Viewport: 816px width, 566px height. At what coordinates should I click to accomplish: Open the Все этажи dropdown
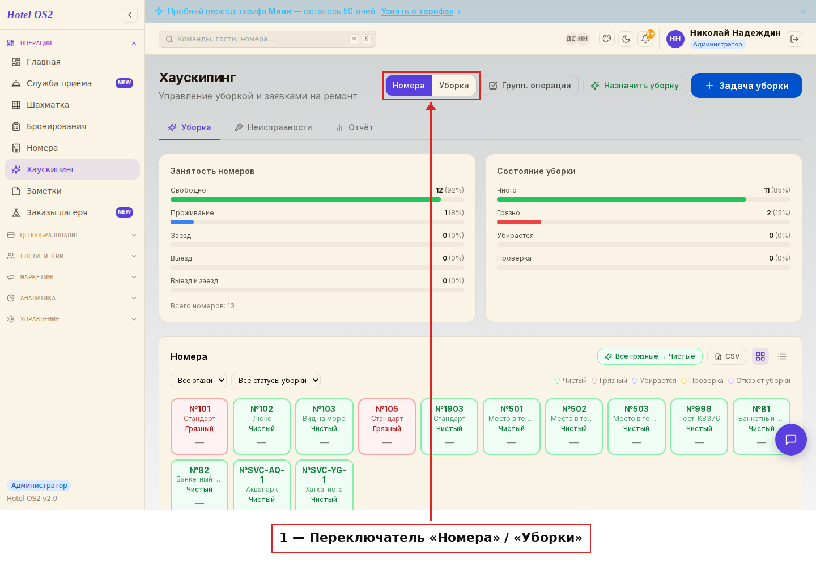point(198,381)
